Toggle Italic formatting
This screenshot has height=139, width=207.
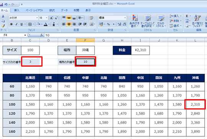16,24
